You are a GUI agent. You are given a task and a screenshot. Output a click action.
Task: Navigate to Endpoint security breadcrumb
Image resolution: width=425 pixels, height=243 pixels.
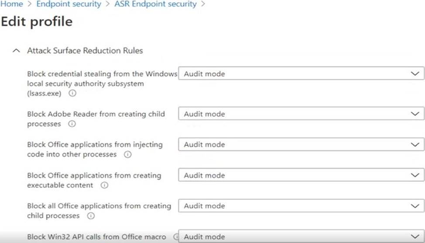pyautogui.click(x=69, y=4)
